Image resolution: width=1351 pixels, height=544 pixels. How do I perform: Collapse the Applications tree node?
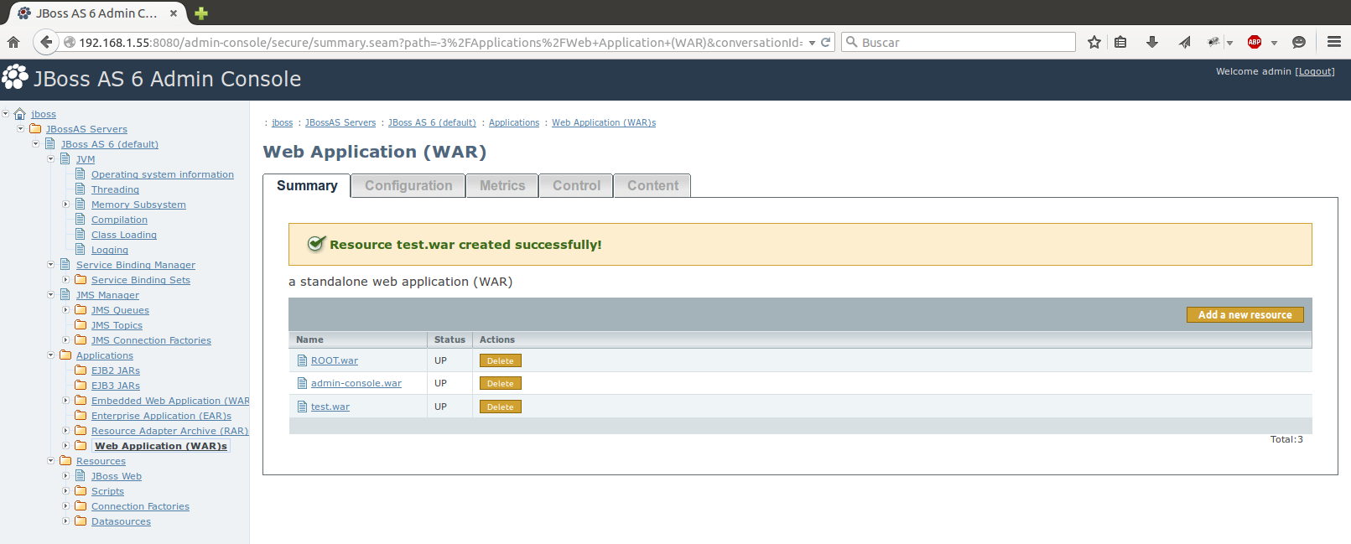tap(51, 355)
